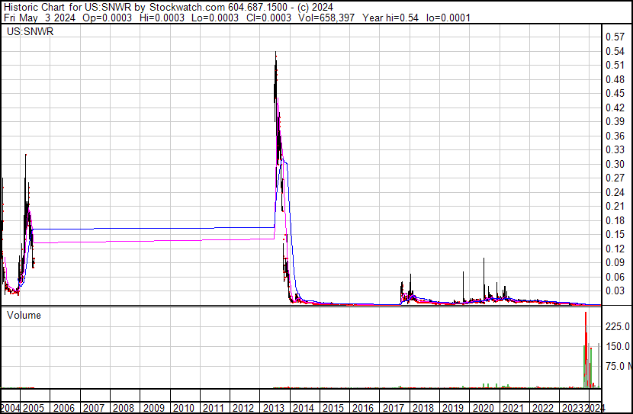Click the 150.0 volume axis label
The height and width of the screenshot is (414, 633).
click(618, 347)
